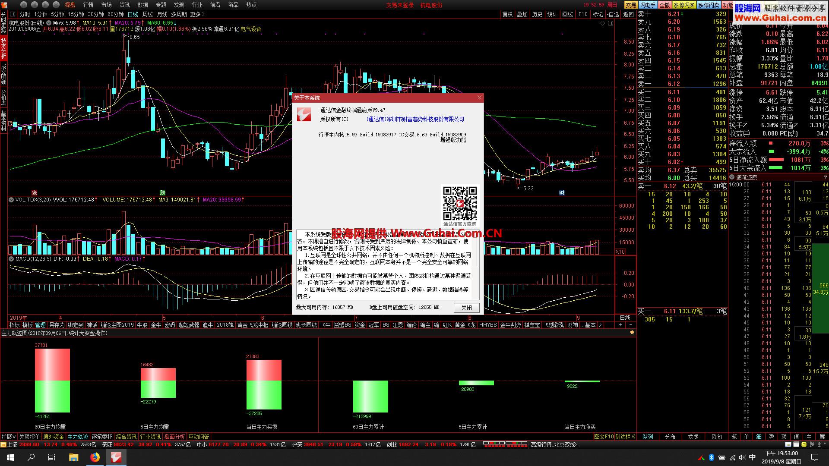The width and height of the screenshot is (829, 466).
Task: Toggle the VOL-TDX indicator dropdown icon
Action: (11, 200)
